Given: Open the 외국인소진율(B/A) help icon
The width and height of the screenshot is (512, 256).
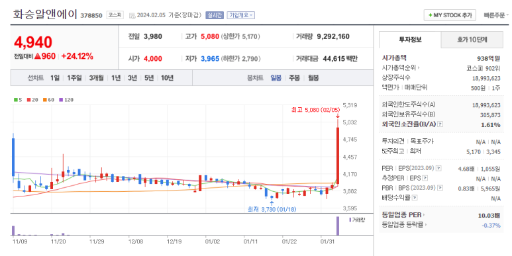Looking at the screenshot, I should pos(440,124).
